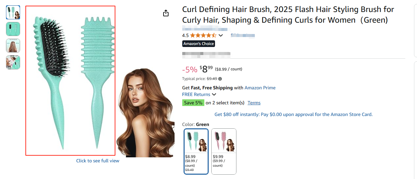Click the curly-haired model image
This screenshot has width=417, height=179.
(x=145, y=113)
